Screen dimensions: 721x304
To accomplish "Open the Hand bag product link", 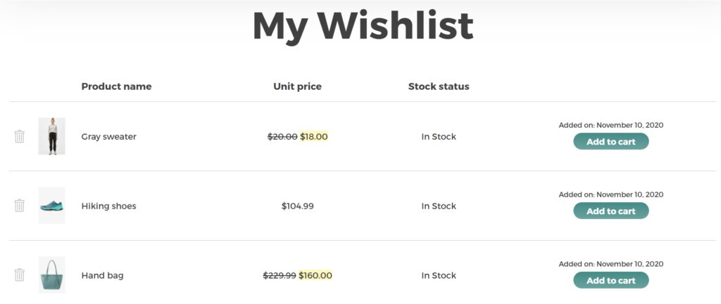I will click(102, 276).
